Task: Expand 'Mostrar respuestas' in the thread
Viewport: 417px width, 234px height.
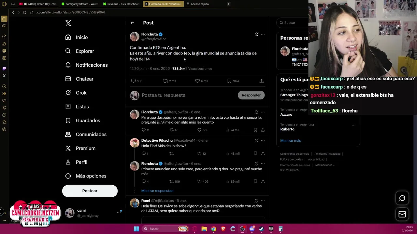Action: pos(157,191)
